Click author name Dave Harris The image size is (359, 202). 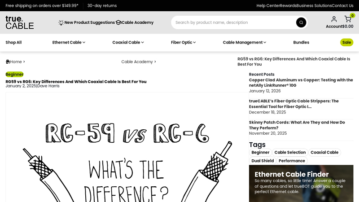pyautogui.click(x=48, y=86)
